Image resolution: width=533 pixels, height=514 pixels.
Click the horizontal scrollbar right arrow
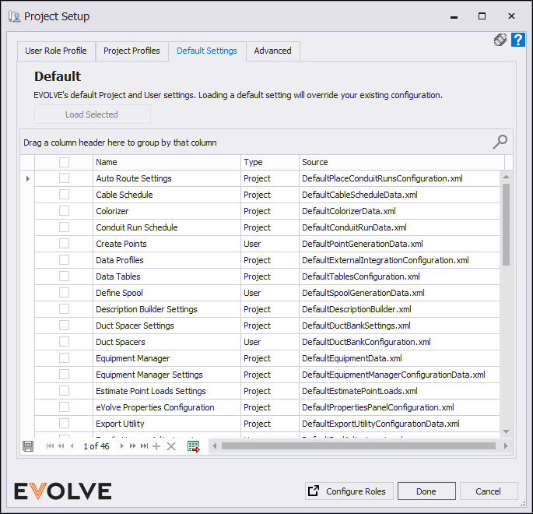[x=506, y=445]
